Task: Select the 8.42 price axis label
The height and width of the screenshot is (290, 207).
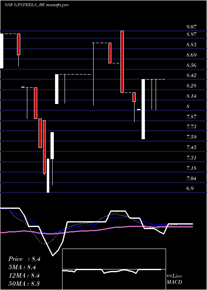Action: tap(191, 75)
